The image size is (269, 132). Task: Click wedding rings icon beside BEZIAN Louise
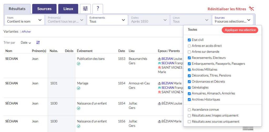159,59
